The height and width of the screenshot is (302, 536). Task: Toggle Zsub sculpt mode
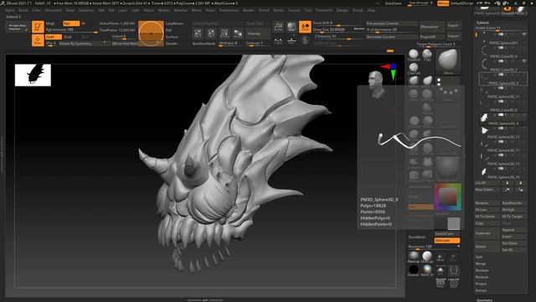(x=69, y=37)
